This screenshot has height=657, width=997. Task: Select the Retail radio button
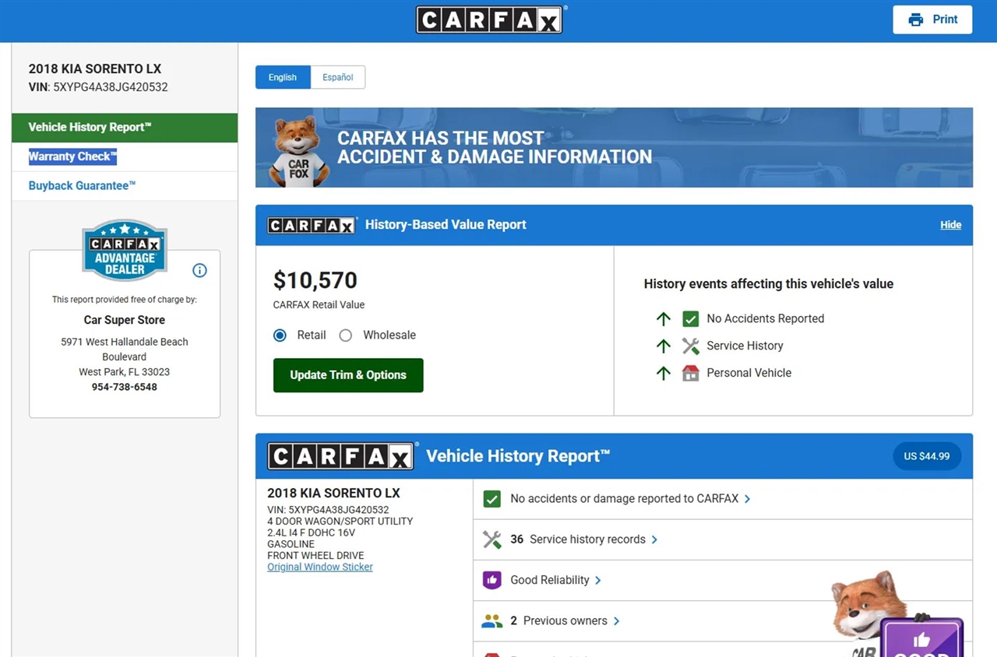(x=280, y=335)
